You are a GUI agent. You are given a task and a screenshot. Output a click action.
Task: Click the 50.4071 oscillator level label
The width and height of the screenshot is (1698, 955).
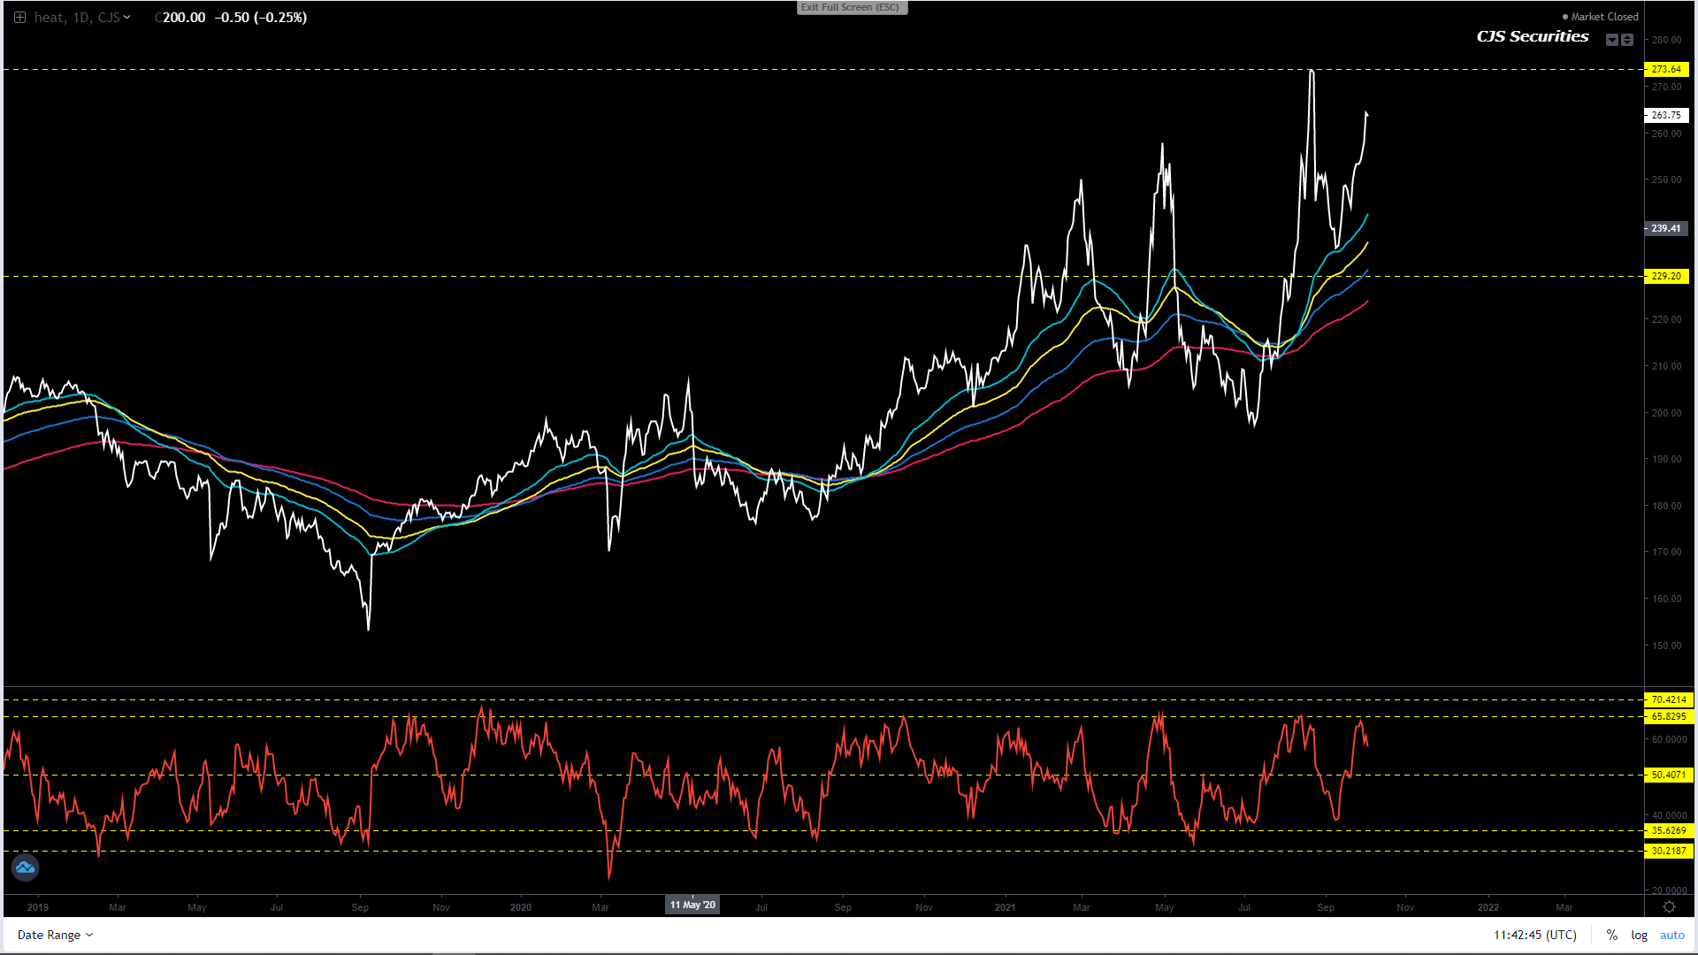coord(1668,775)
